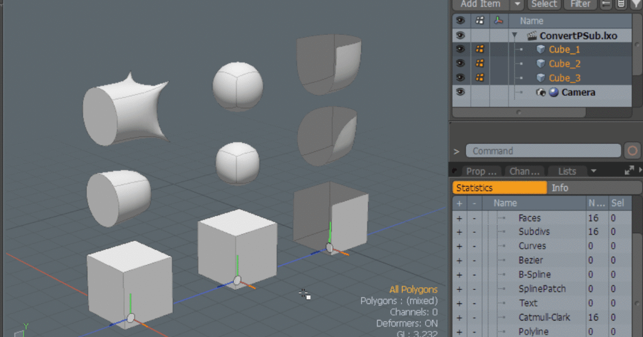
Task: Open the Add Item dropdown arrow
Action: point(517,4)
